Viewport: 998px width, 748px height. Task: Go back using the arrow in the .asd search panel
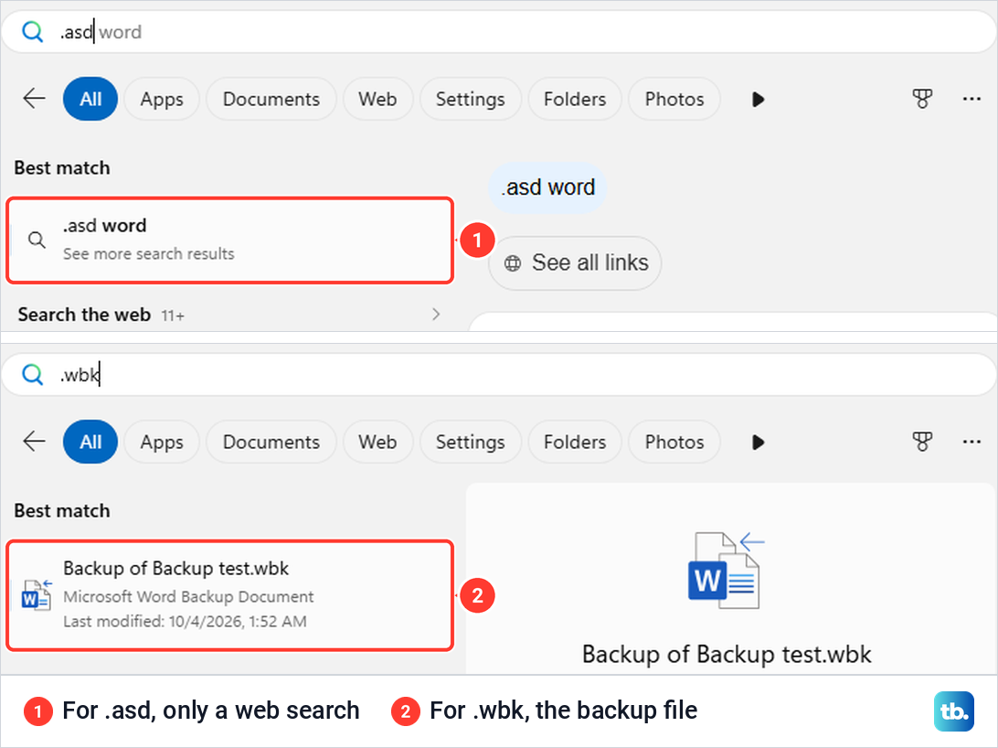(34, 99)
